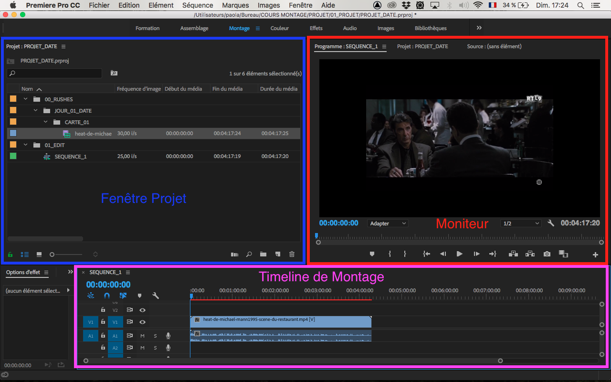Click Automate to Sequence in the Project panel
Screen dimensions: 611x382
[234, 255]
